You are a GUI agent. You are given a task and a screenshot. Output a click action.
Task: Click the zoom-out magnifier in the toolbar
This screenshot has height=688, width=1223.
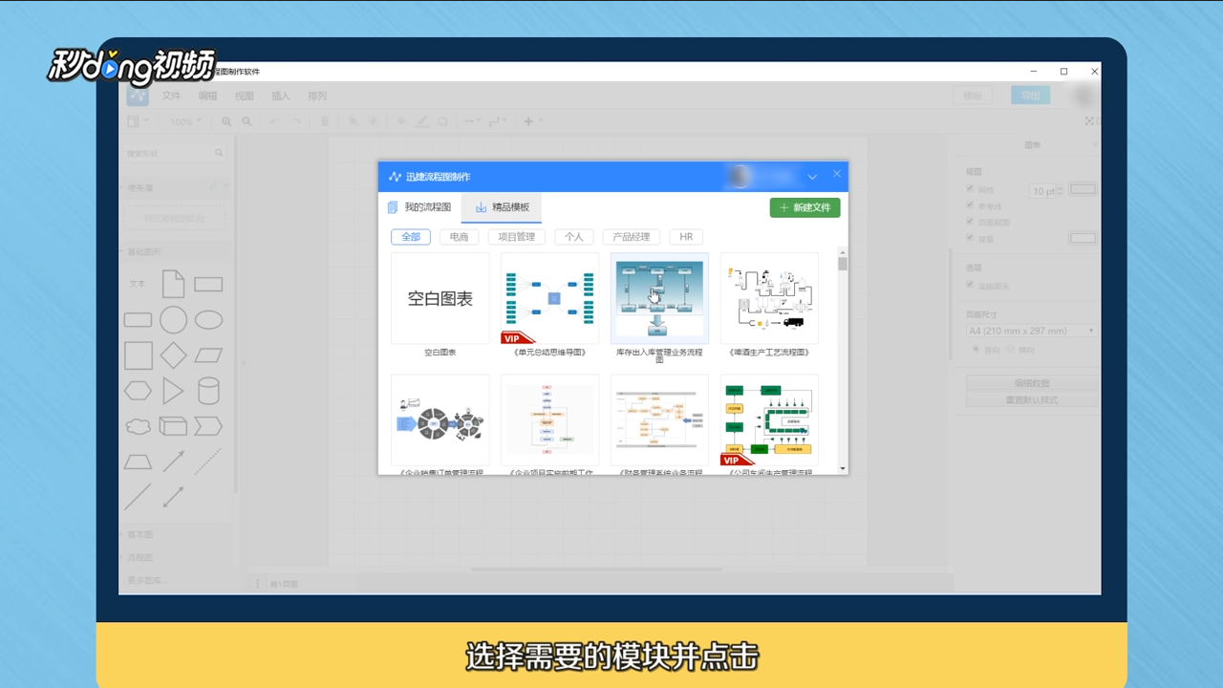[247, 121]
